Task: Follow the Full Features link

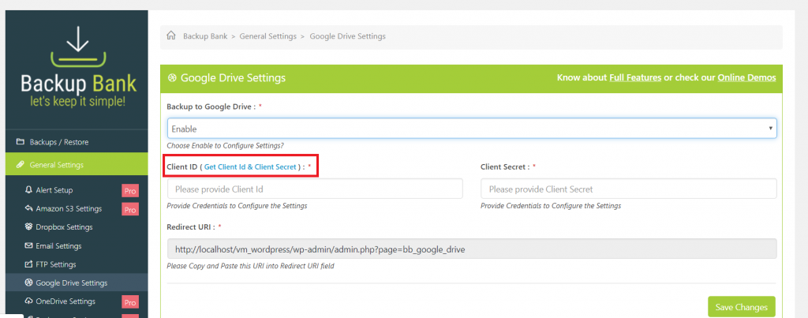Action: pos(635,78)
